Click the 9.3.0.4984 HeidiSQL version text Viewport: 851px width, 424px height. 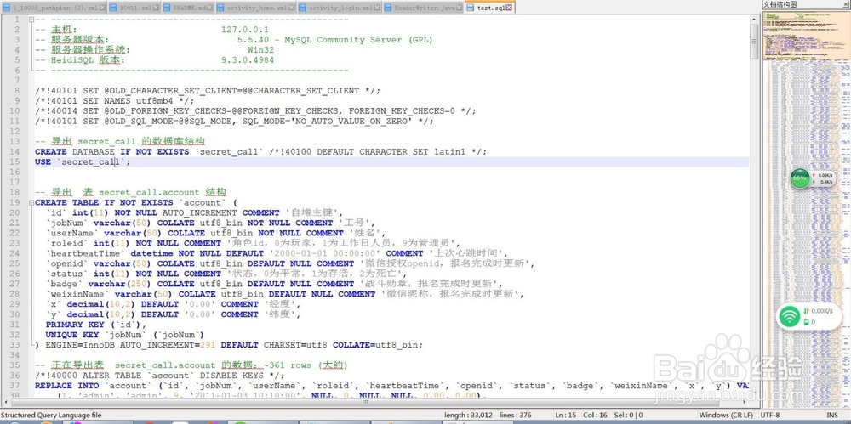click(x=248, y=60)
